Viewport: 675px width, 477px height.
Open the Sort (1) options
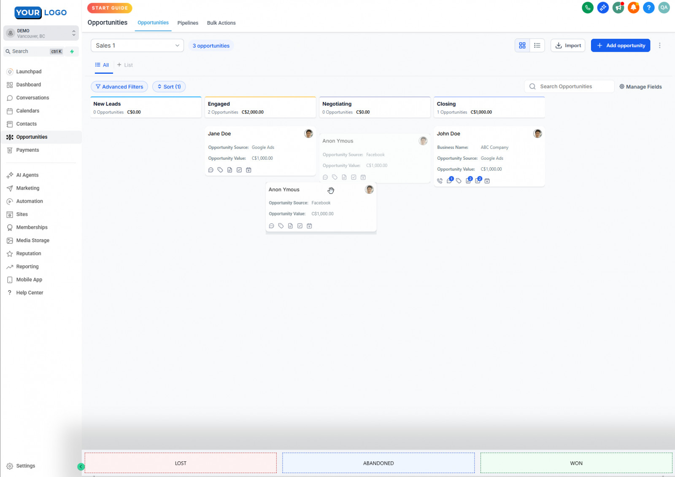pos(169,87)
